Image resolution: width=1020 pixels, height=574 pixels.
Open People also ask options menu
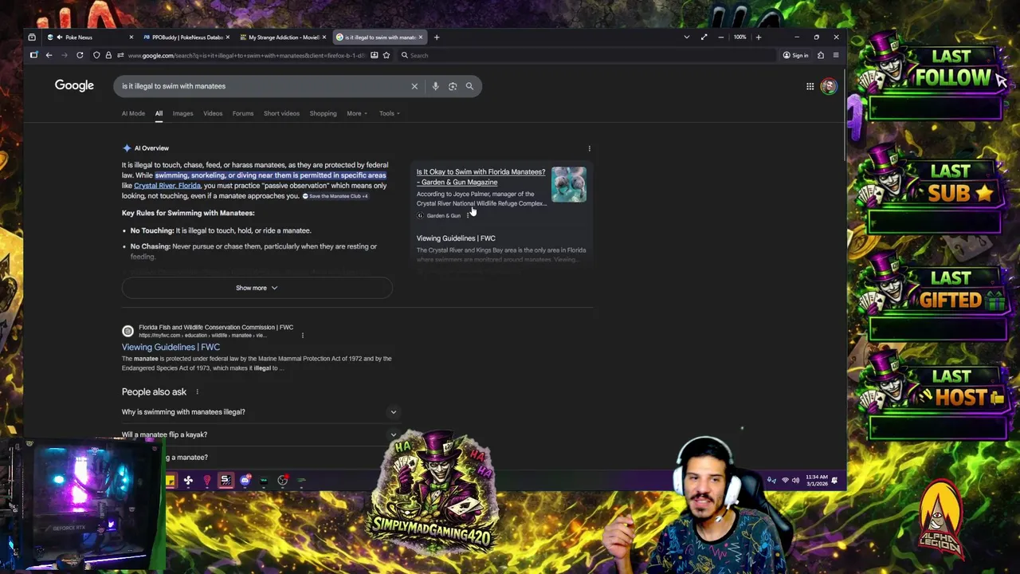(197, 391)
